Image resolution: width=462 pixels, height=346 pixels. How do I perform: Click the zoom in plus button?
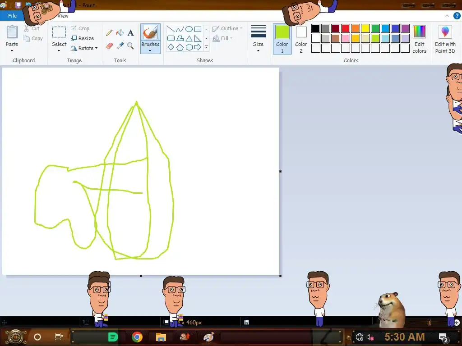(x=457, y=323)
